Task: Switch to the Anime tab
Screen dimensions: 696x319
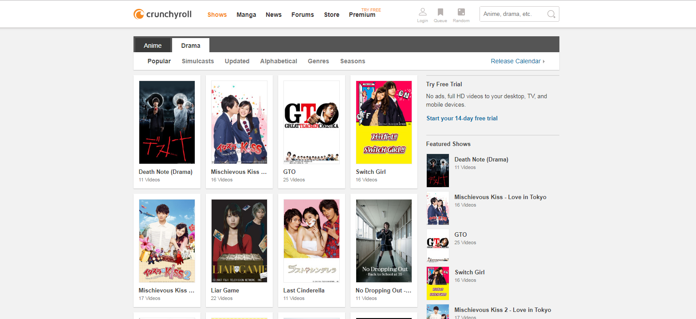Action: (x=153, y=46)
